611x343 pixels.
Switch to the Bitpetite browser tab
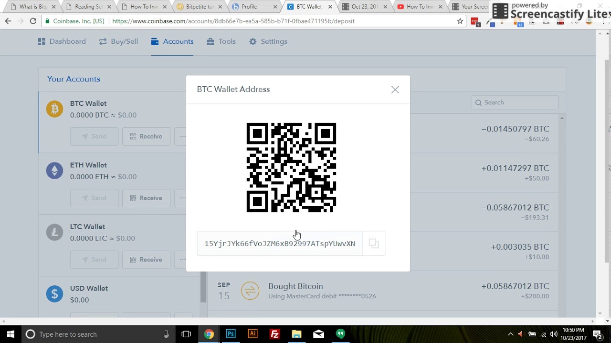(199, 7)
